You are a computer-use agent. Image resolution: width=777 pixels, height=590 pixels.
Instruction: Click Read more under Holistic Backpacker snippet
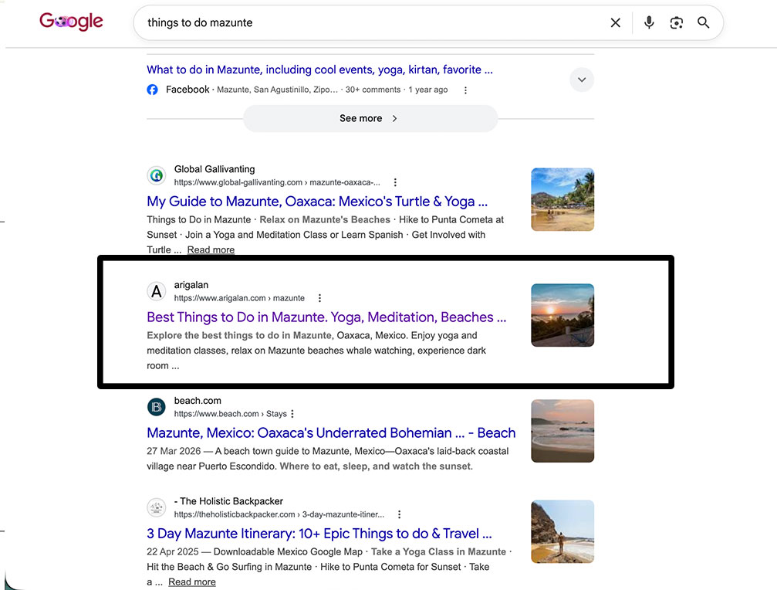tap(192, 582)
